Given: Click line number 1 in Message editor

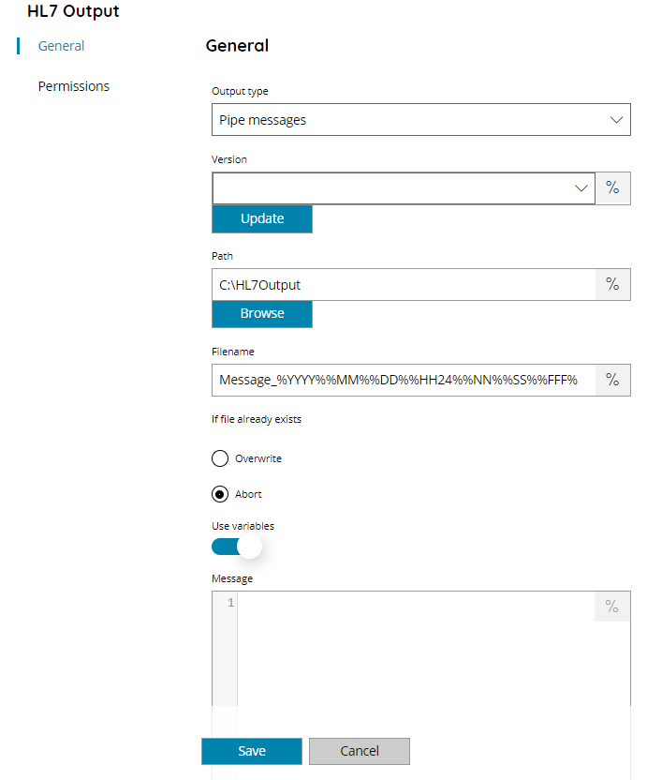Looking at the screenshot, I should pyautogui.click(x=230, y=603).
